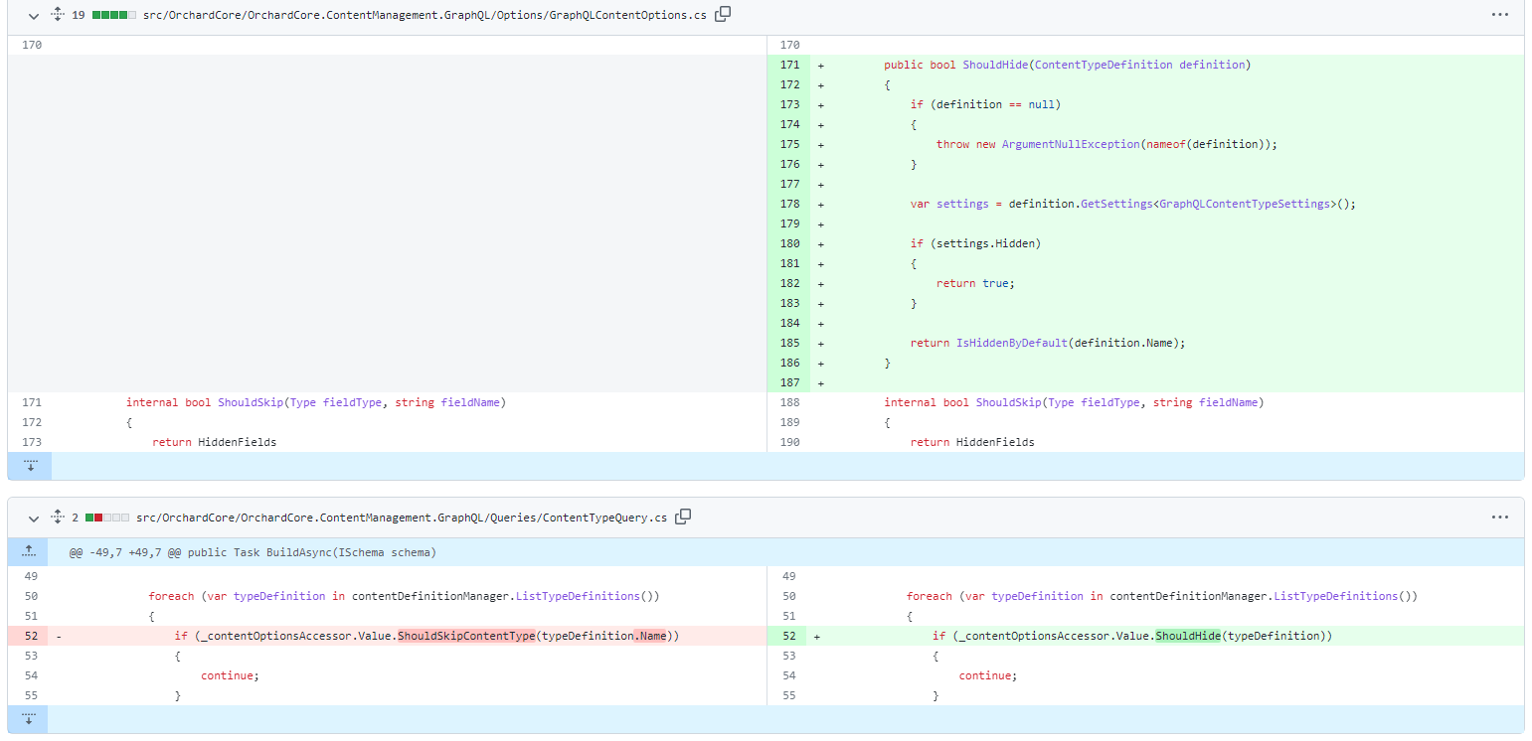Click the BuildAsync hunk header text
The image size is (1532, 741).
(253, 552)
